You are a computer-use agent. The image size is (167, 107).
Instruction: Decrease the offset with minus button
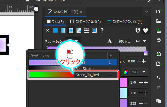139,61
